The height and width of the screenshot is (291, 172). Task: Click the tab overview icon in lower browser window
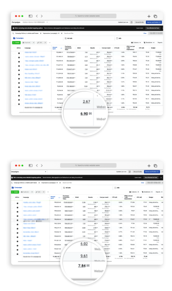[x=155, y=166]
